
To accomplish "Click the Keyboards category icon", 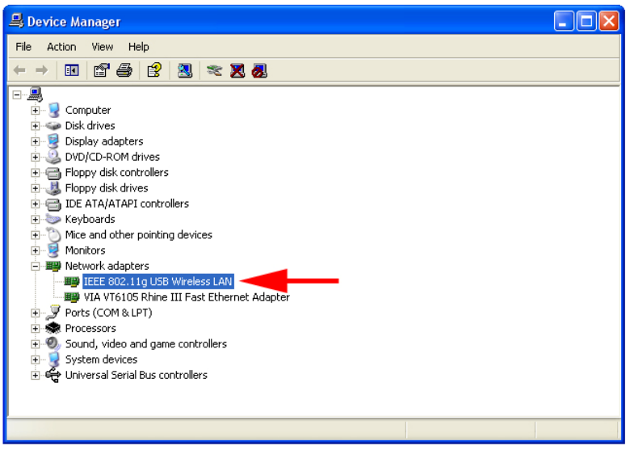I will [x=53, y=220].
